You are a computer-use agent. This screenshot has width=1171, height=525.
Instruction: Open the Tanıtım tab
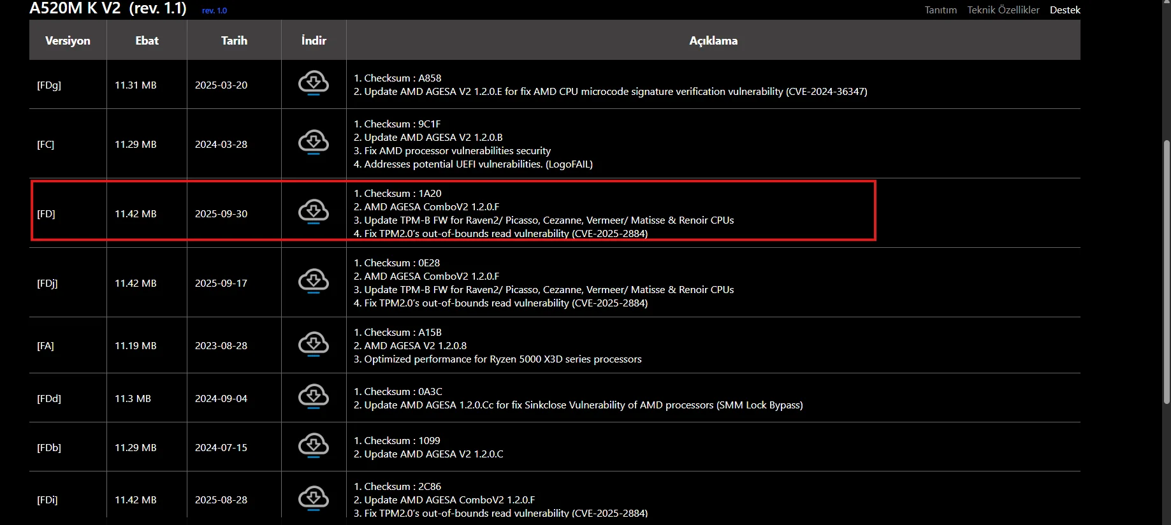(x=941, y=10)
